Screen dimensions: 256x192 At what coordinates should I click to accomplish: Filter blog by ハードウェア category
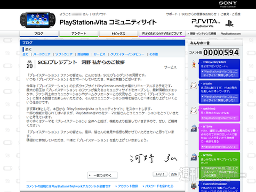(42, 54)
